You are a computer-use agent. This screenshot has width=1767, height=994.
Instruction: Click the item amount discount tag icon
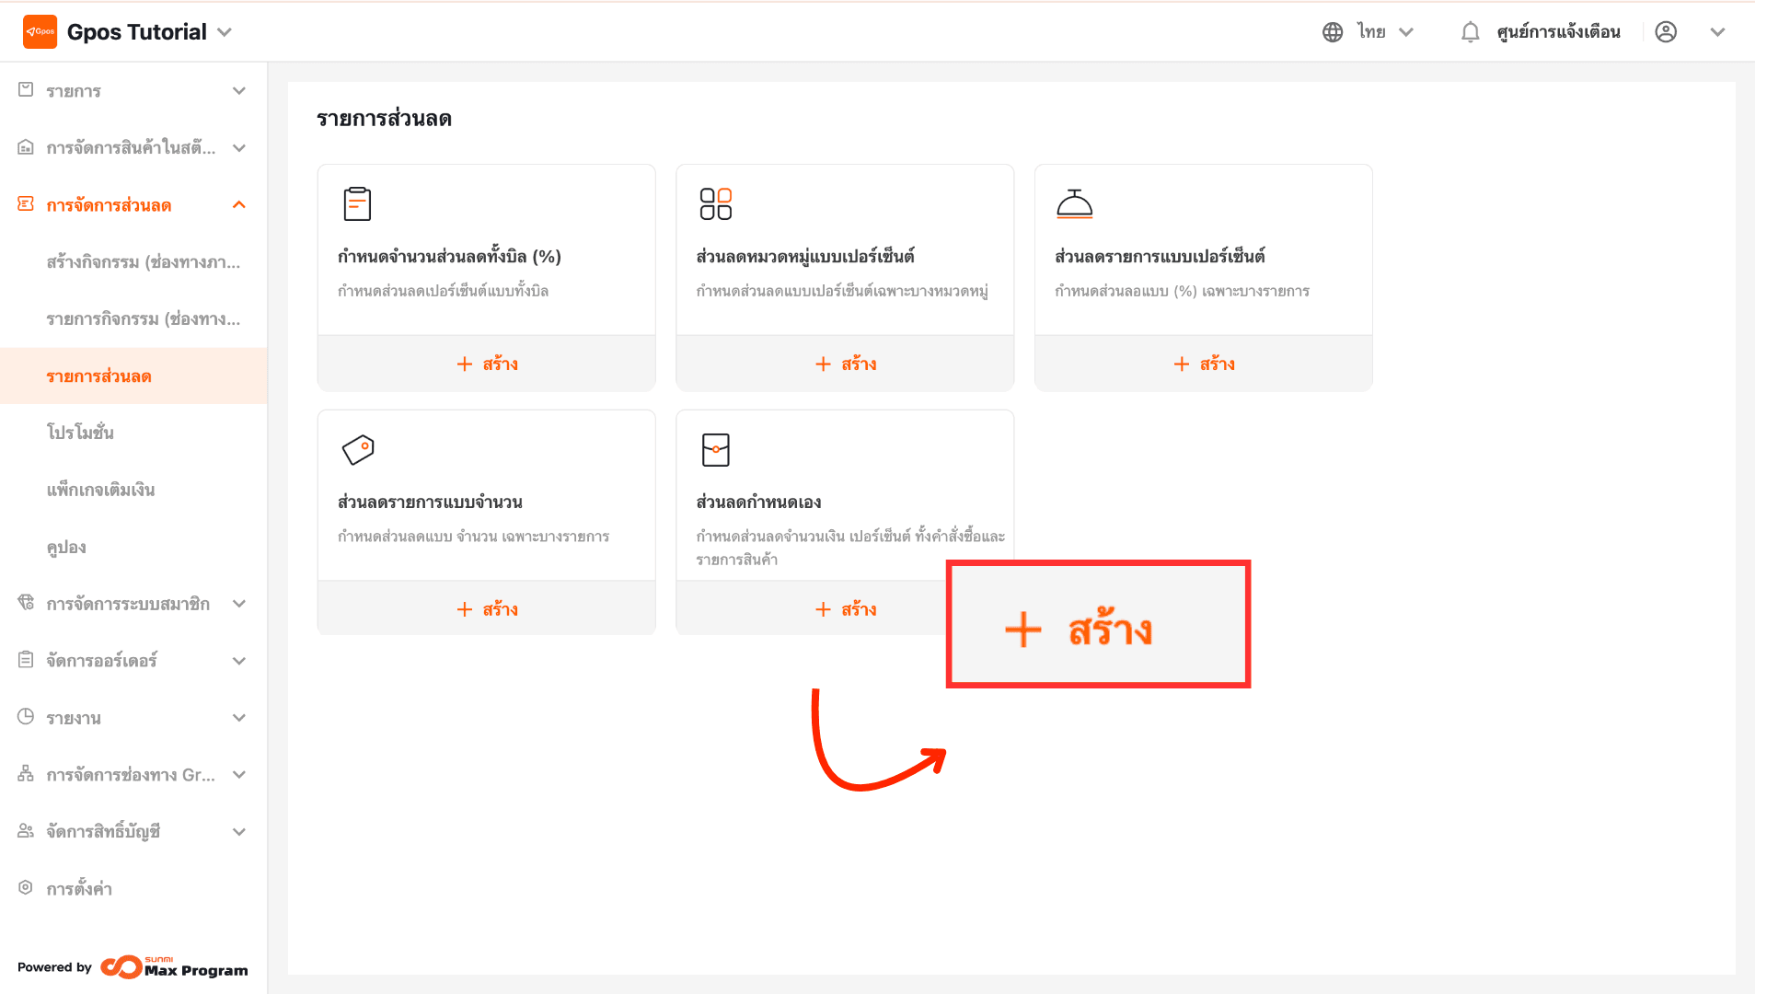[x=358, y=449]
